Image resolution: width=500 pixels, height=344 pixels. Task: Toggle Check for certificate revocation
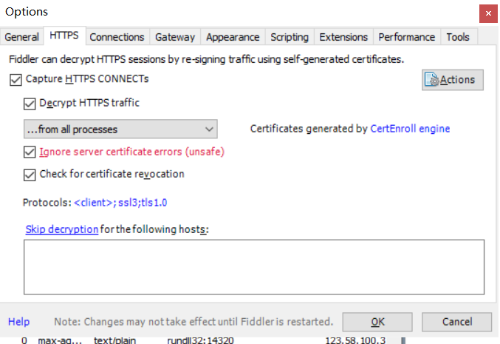pos(30,175)
